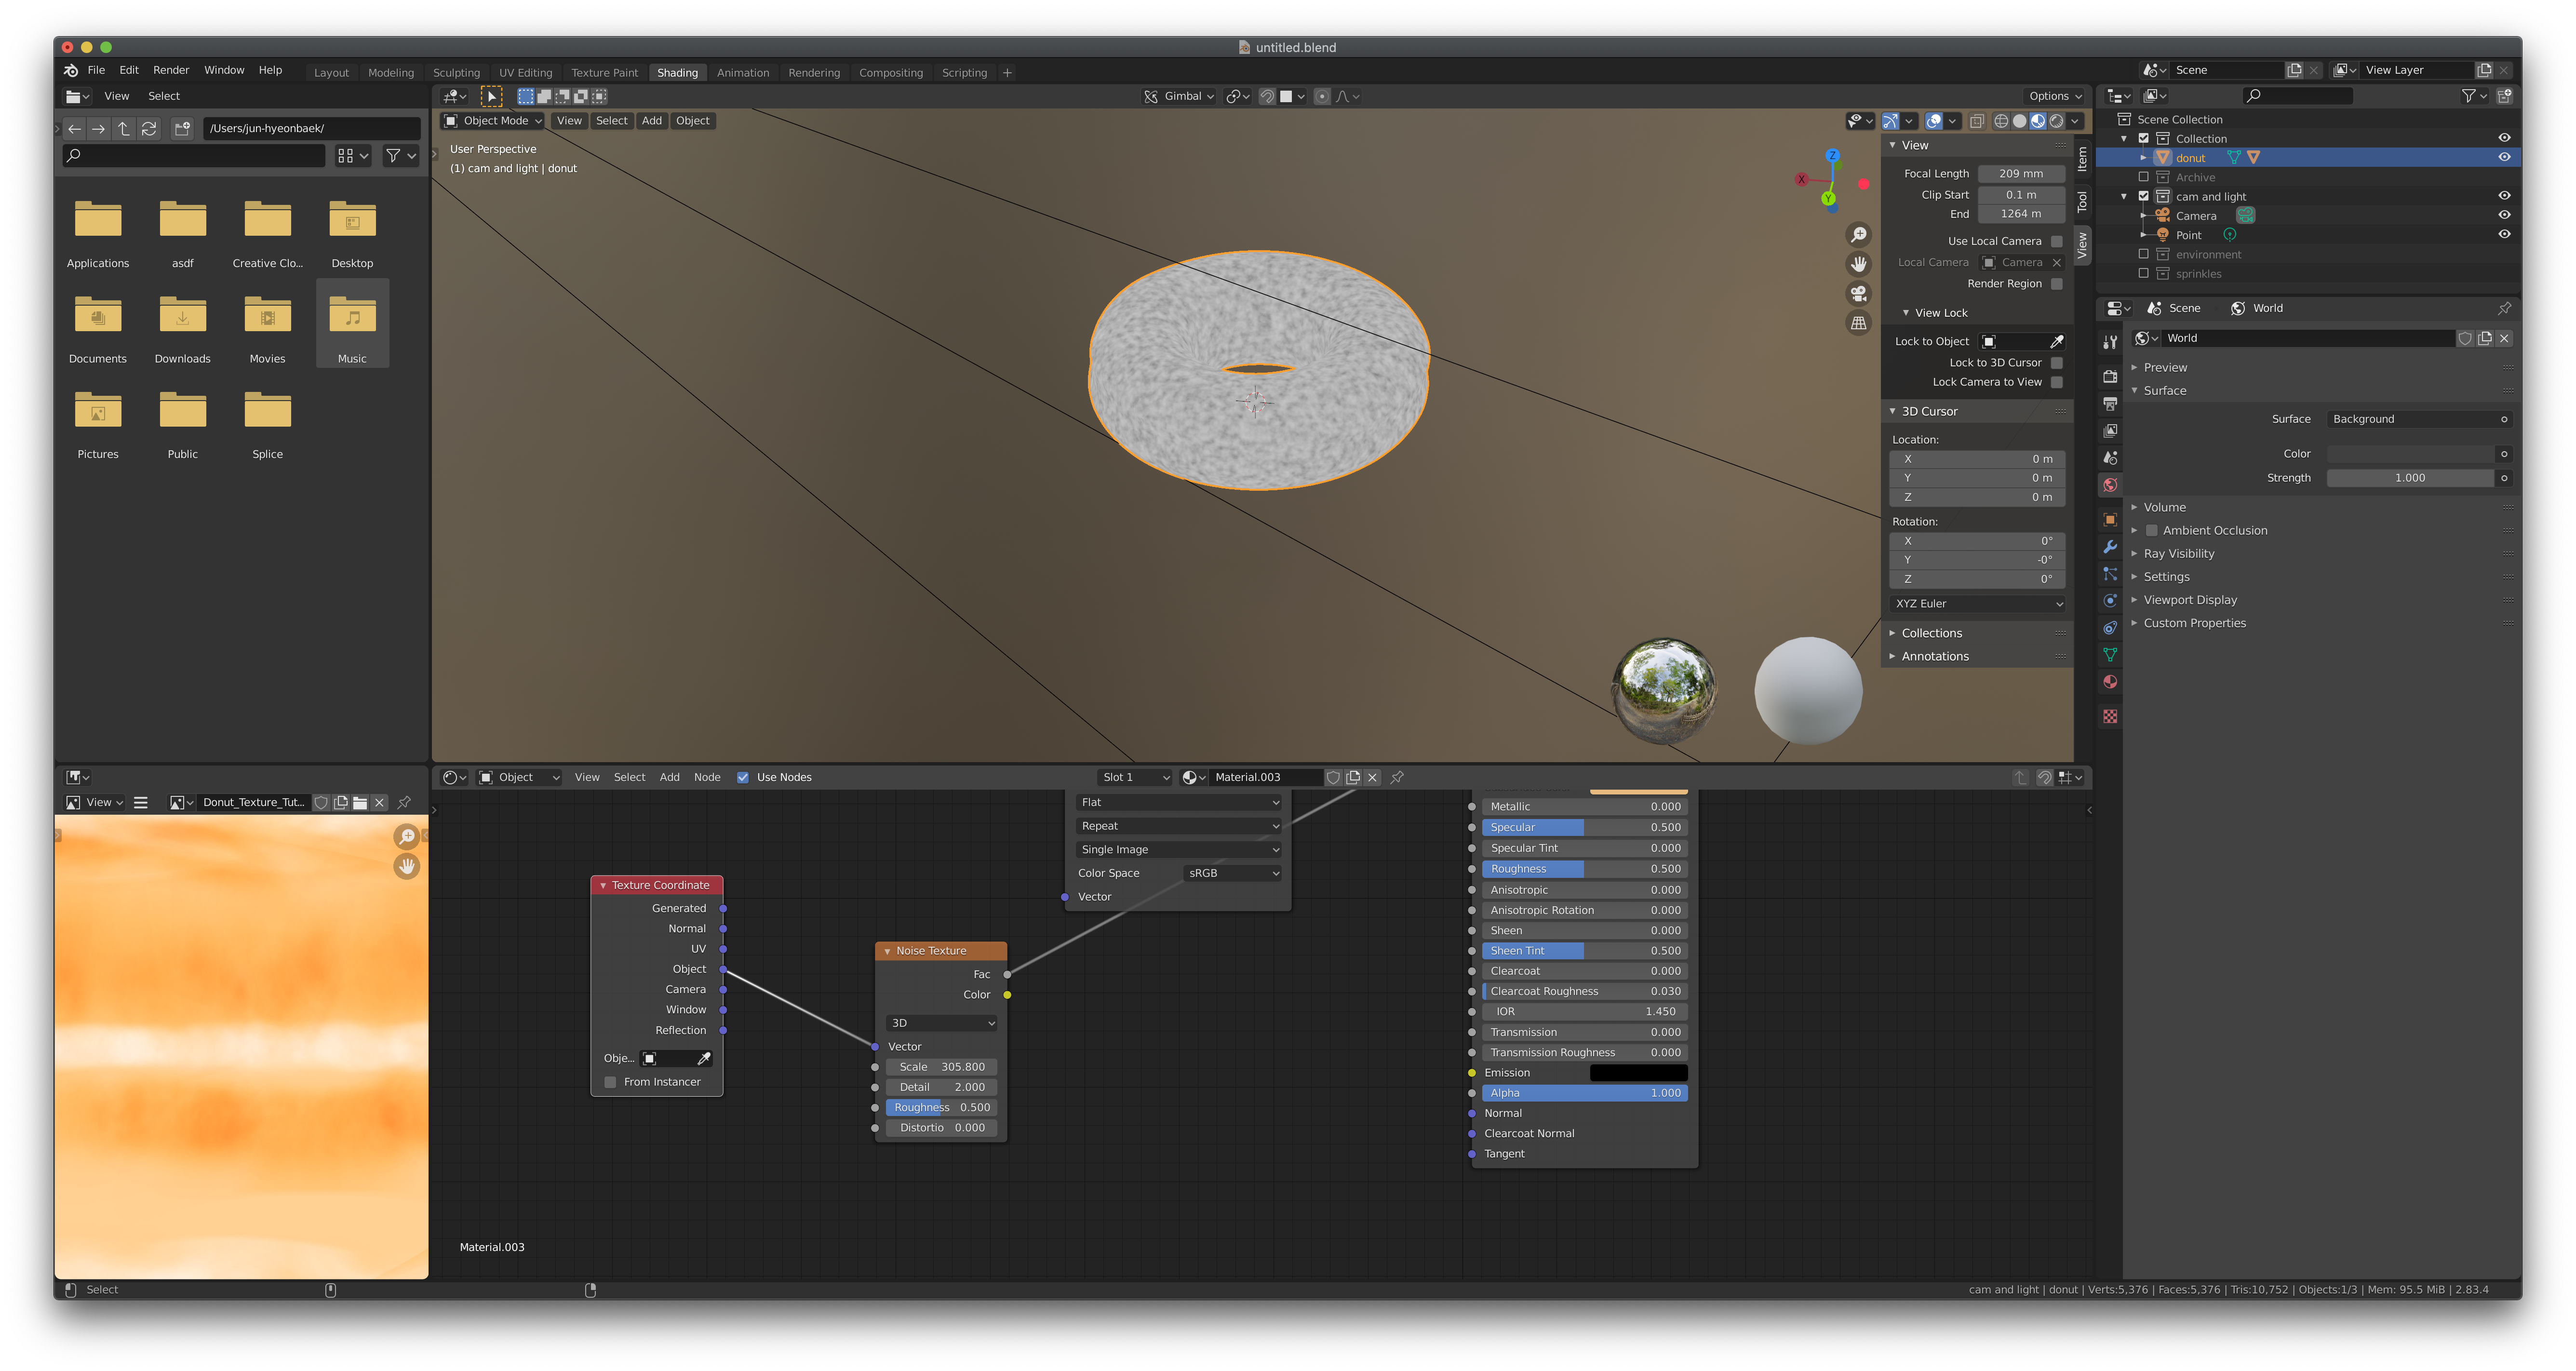
Task: Open Material properties tab icon
Action: click(x=2110, y=682)
